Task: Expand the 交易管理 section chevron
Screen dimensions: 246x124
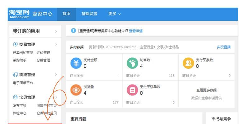Action: point(56,44)
